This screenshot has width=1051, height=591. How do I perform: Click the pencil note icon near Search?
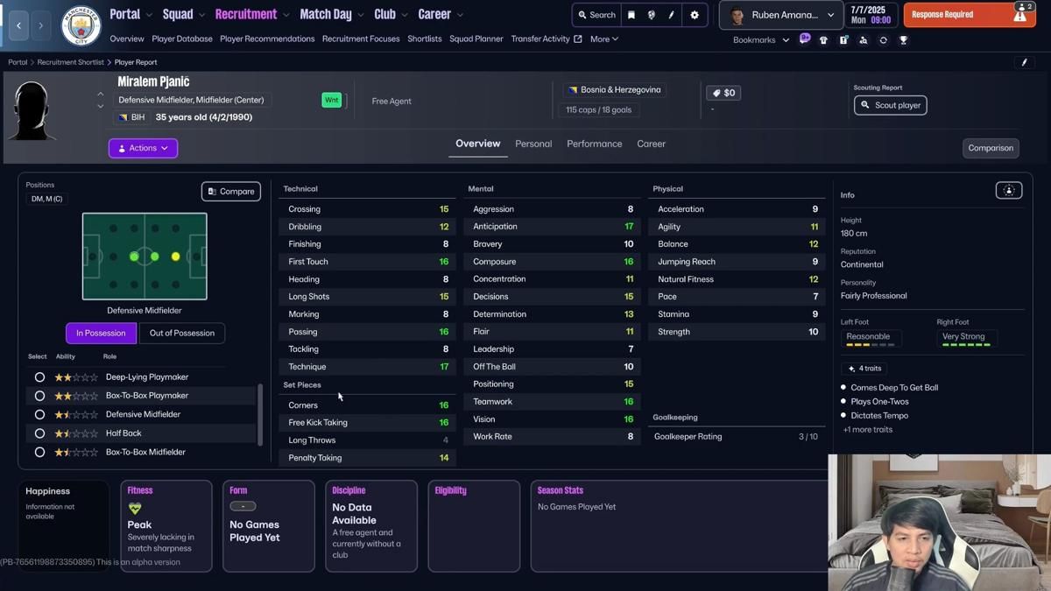click(669, 15)
